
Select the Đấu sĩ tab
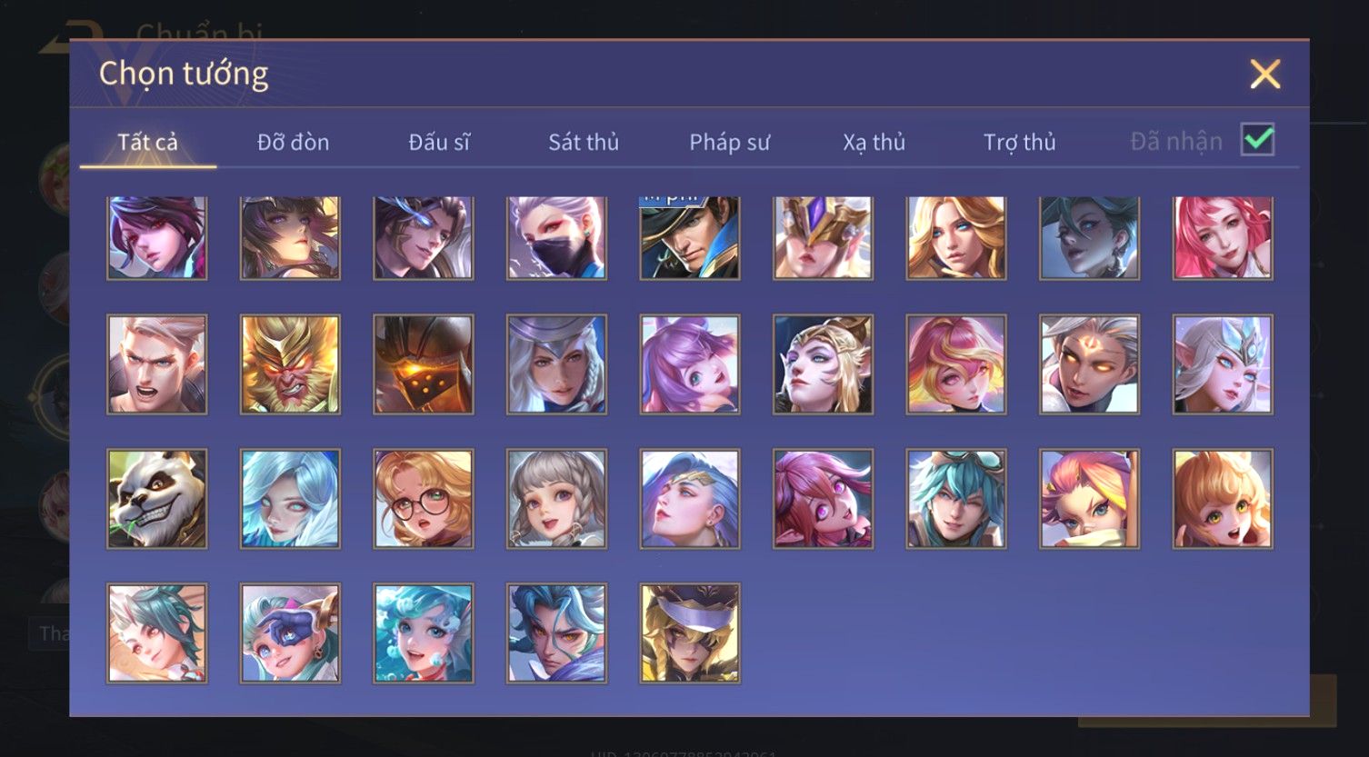click(x=439, y=142)
